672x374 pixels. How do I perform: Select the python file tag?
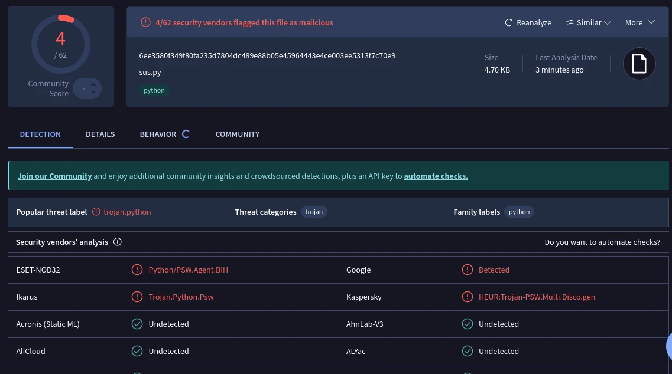pyautogui.click(x=154, y=90)
